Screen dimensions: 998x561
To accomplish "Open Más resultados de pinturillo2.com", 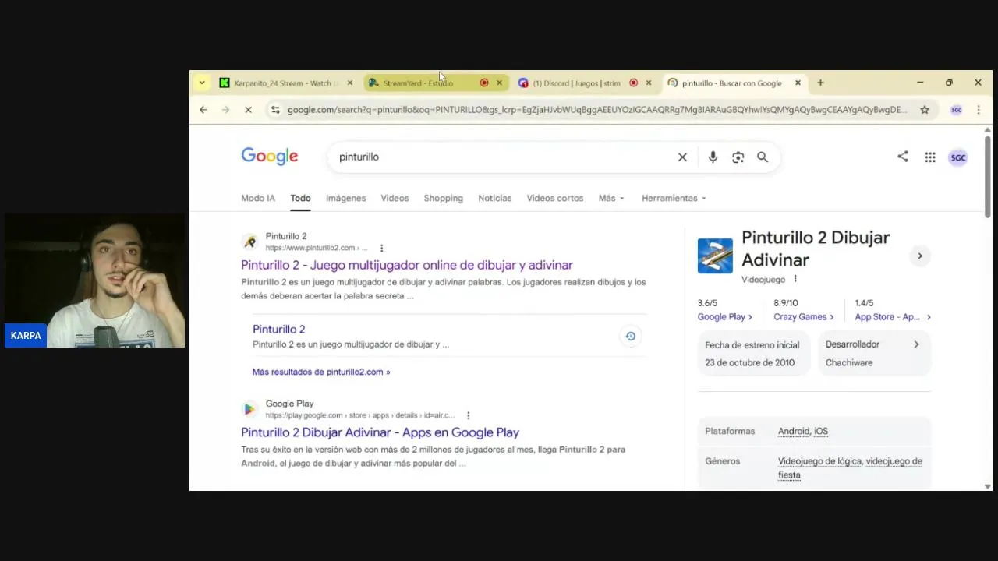I will [x=321, y=372].
